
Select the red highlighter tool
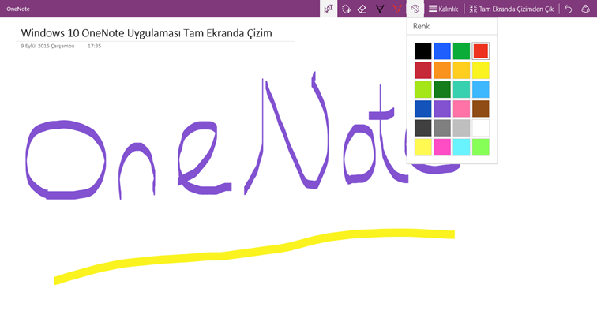pos(397,9)
